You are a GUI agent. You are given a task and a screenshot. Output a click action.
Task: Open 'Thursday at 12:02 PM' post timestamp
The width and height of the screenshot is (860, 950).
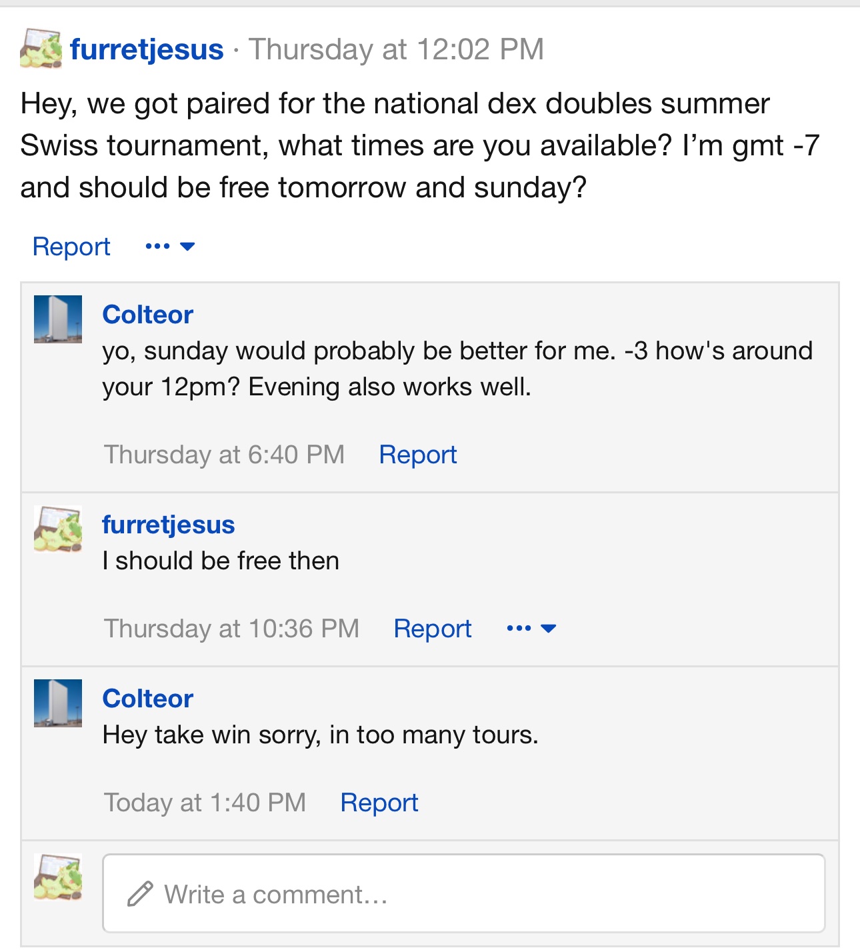click(397, 49)
